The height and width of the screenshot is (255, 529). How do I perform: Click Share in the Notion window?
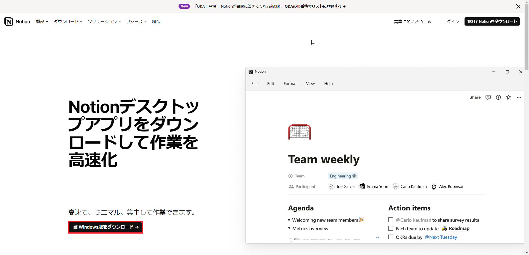[475, 97]
